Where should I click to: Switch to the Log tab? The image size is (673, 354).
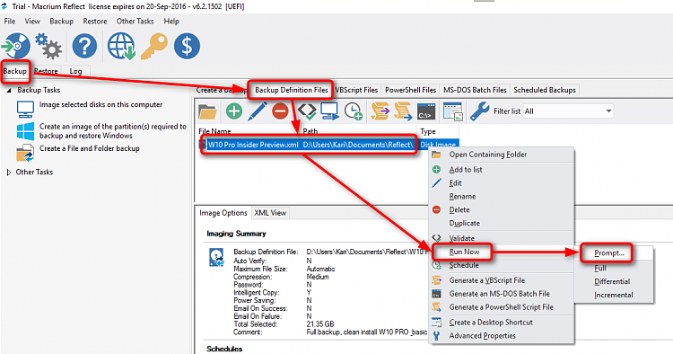point(75,71)
